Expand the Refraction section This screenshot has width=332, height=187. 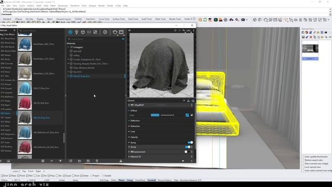pyautogui.click(x=129, y=126)
